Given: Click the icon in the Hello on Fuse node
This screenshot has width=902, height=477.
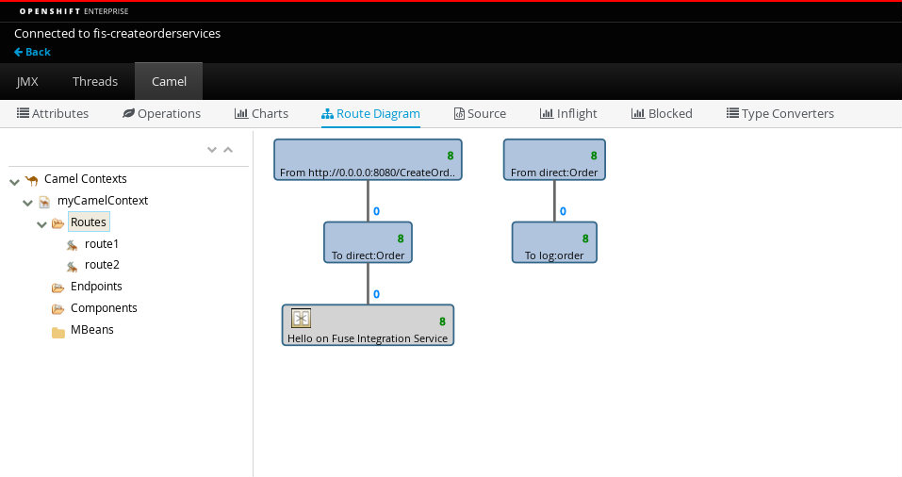Looking at the screenshot, I should pyautogui.click(x=301, y=318).
